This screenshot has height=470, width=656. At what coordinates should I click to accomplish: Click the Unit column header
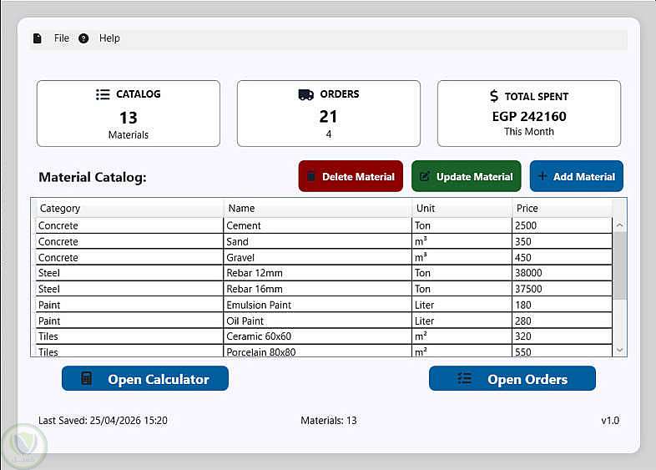click(x=462, y=208)
